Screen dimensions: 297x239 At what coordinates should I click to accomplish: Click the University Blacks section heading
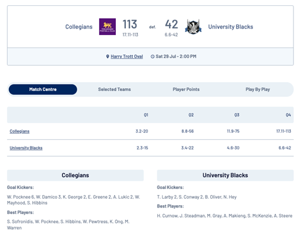[x=225, y=175]
